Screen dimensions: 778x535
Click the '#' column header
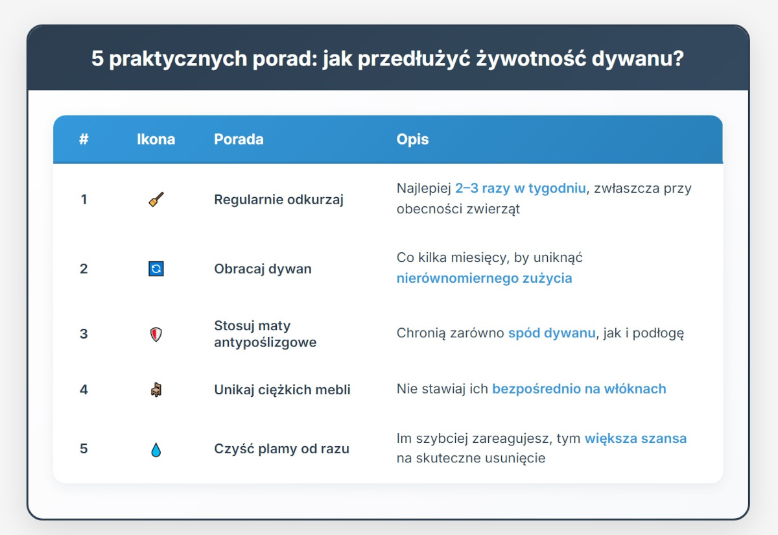[x=84, y=139]
